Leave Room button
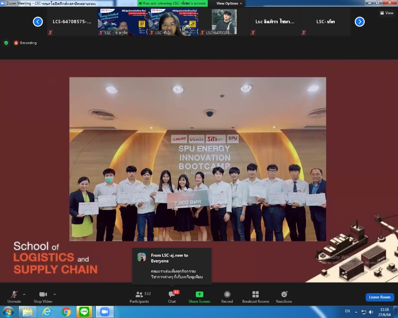Screen dimensions: 398x318 tap(380, 297)
